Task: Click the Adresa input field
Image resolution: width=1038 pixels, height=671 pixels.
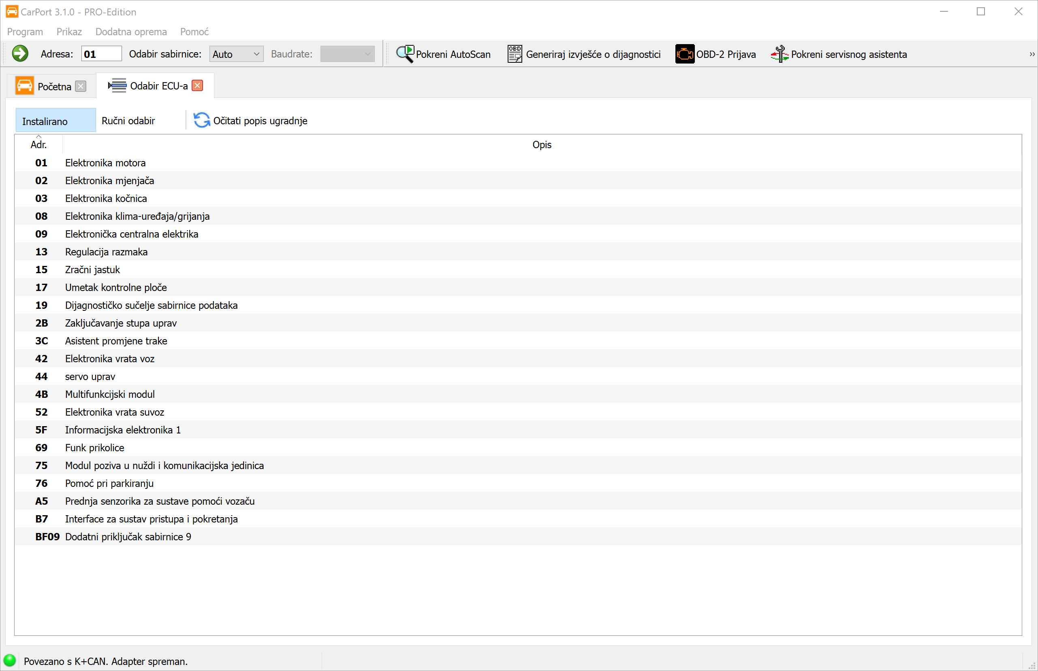Action: tap(101, 54)
